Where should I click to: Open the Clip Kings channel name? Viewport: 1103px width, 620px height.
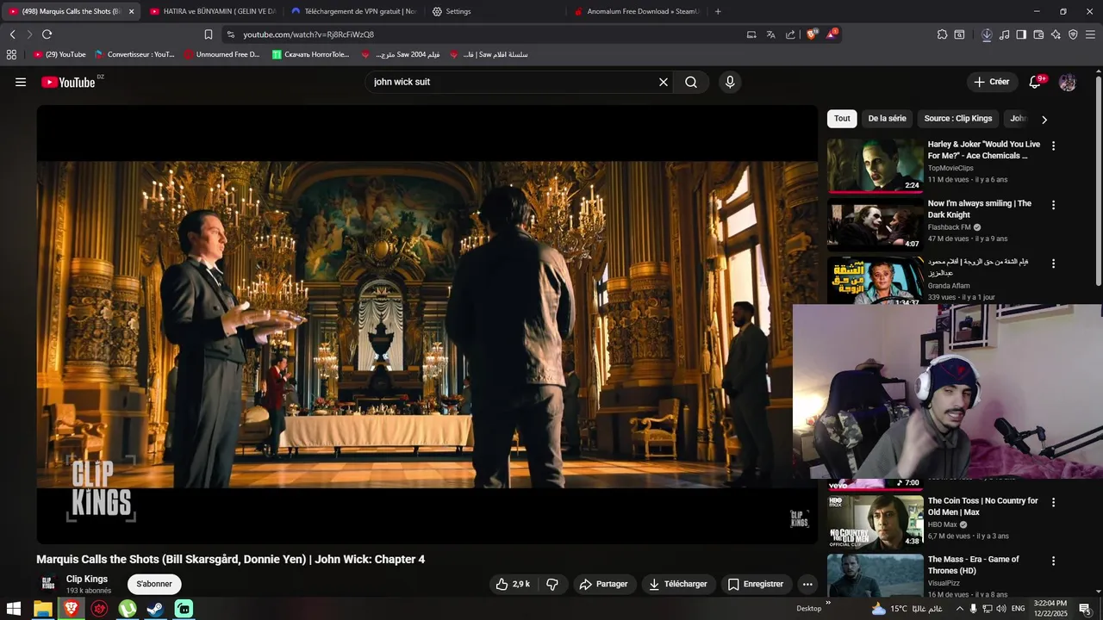click(x=87, y=579)
